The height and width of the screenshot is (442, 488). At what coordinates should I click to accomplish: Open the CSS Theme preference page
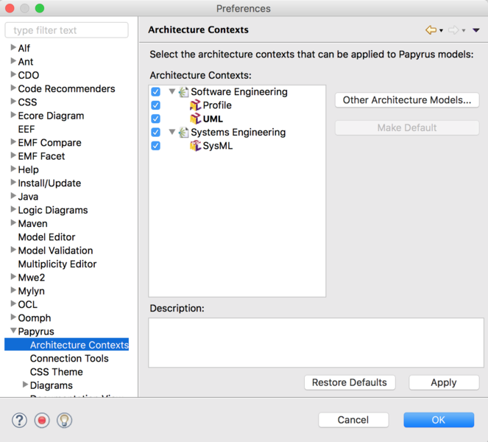(56, 372)
